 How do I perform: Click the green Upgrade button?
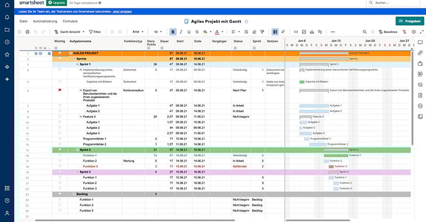pyautogui.click(x=57, y=2)
